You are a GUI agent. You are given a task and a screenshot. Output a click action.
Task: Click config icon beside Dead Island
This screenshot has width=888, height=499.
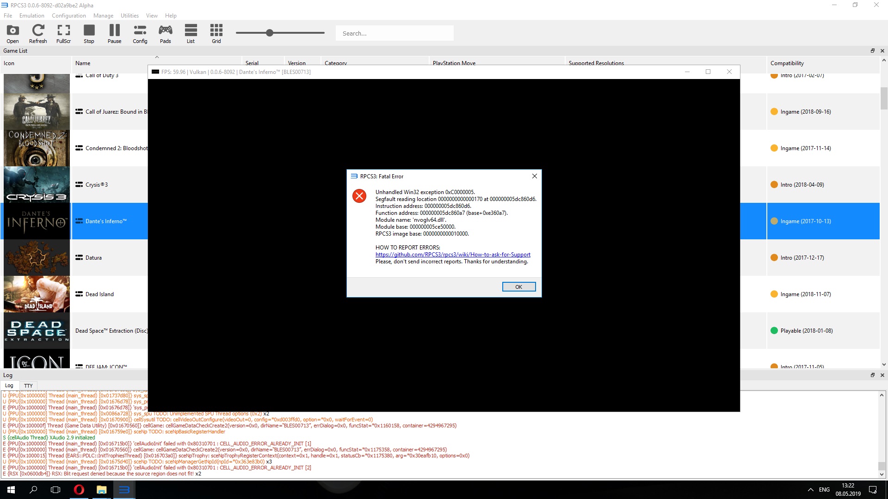79,294
